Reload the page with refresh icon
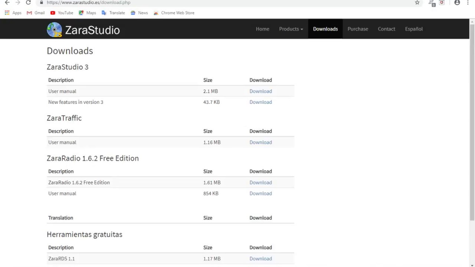 pos(28,3)
